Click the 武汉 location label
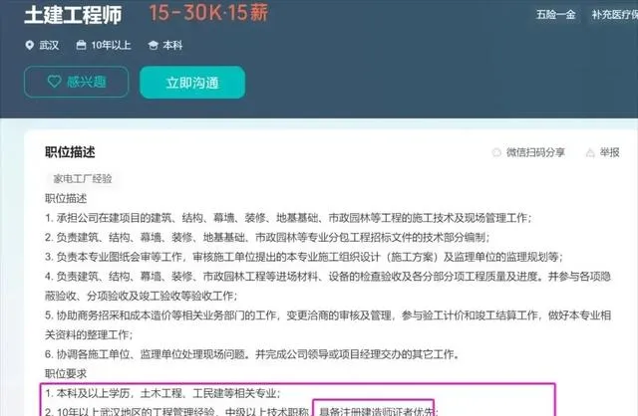638x416 pixels. [49, 45]
